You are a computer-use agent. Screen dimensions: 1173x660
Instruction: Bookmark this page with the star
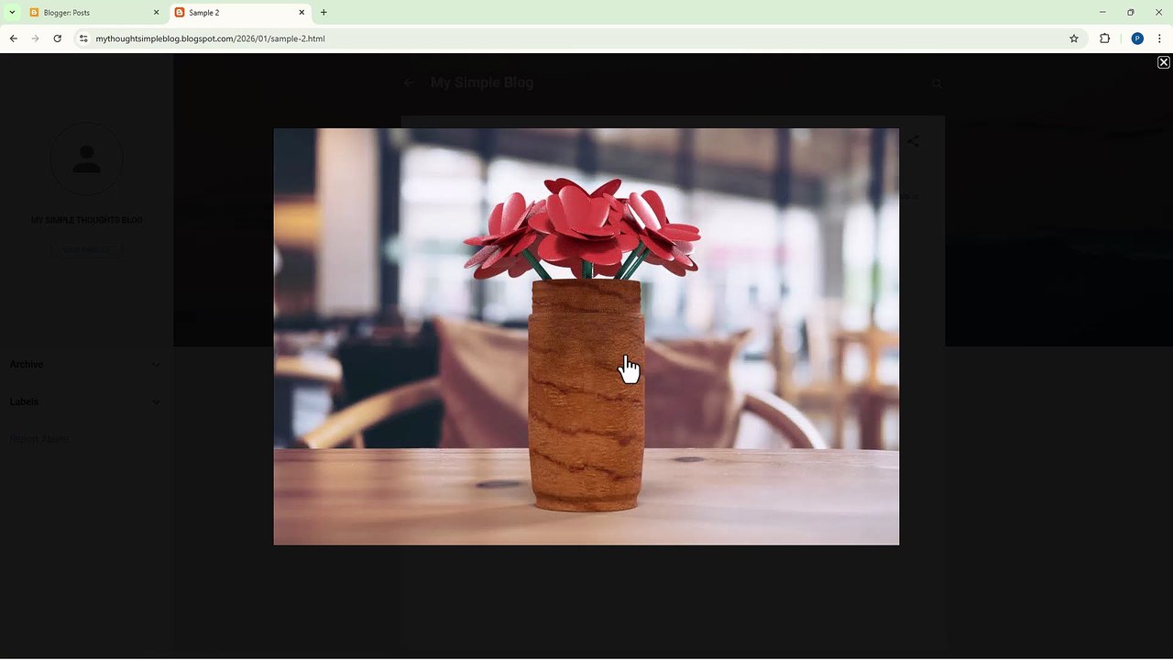coord(1074,38)
